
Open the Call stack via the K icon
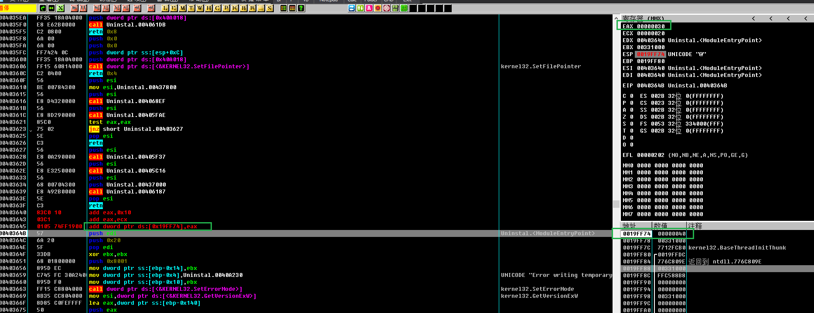tap(235, 8)
